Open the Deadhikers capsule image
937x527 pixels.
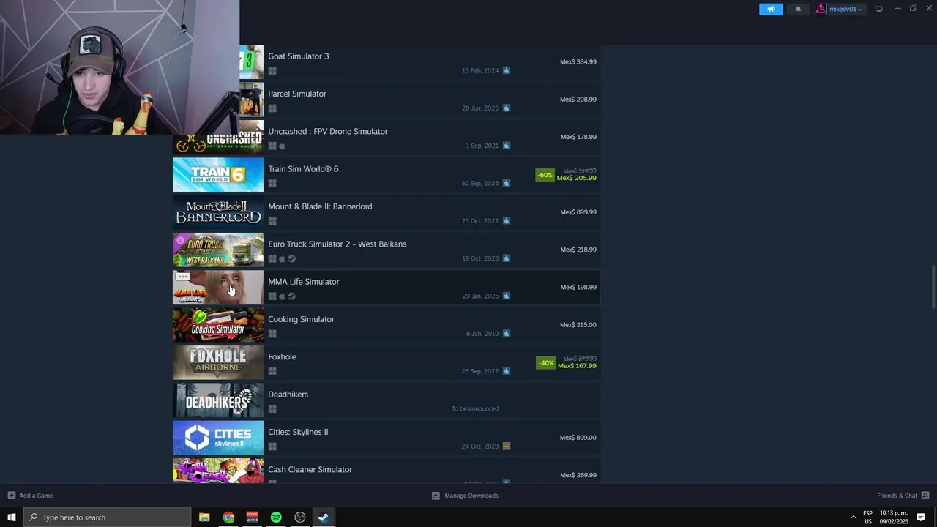coord(218,400)
